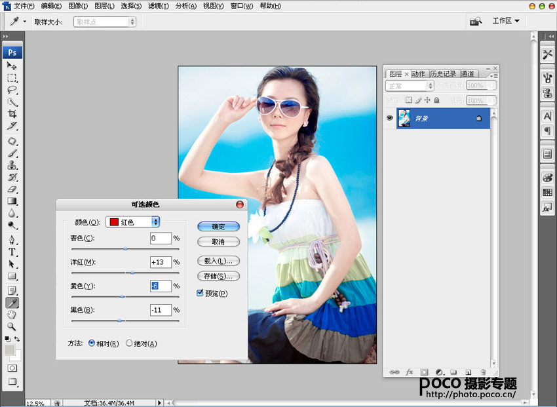557x407 pixels.
Task: Hide the 背景 layer with eye icon
Action: (389, 118)
